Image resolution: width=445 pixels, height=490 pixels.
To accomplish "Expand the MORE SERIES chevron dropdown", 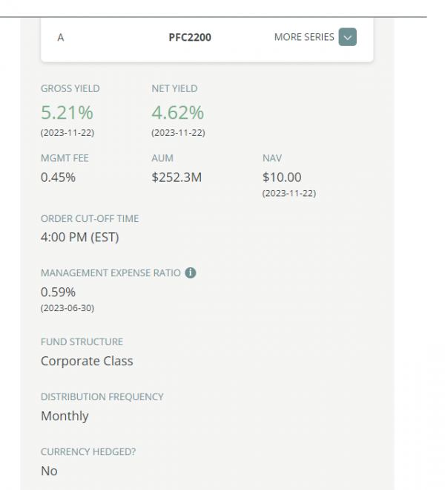I will tap(348, 37).
